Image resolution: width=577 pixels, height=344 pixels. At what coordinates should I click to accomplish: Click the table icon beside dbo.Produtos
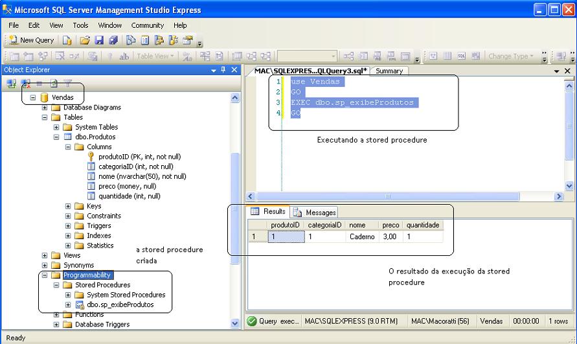point(68,137)
